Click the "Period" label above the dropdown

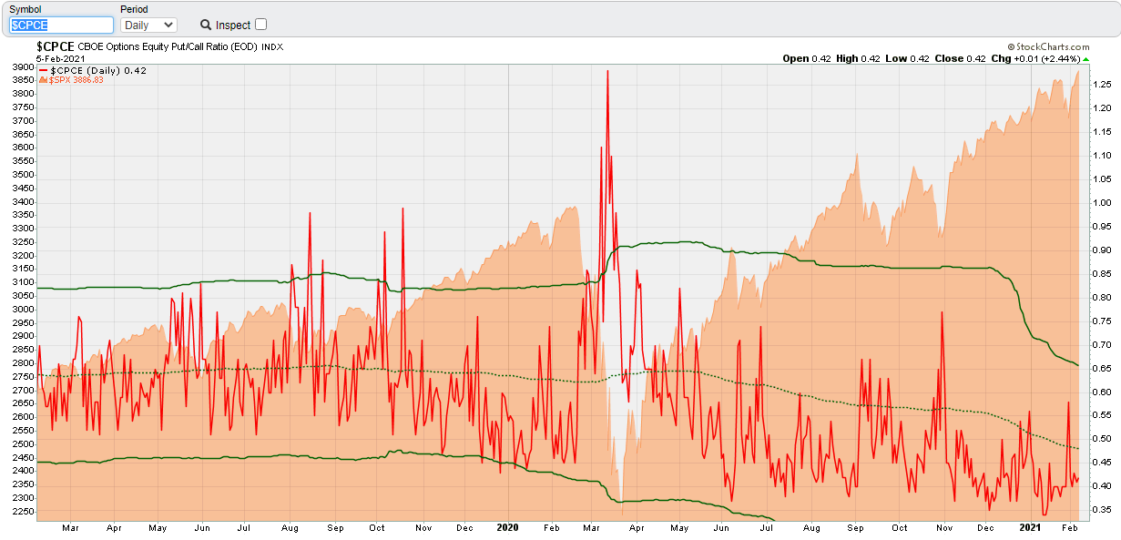(x=134, y=9)
